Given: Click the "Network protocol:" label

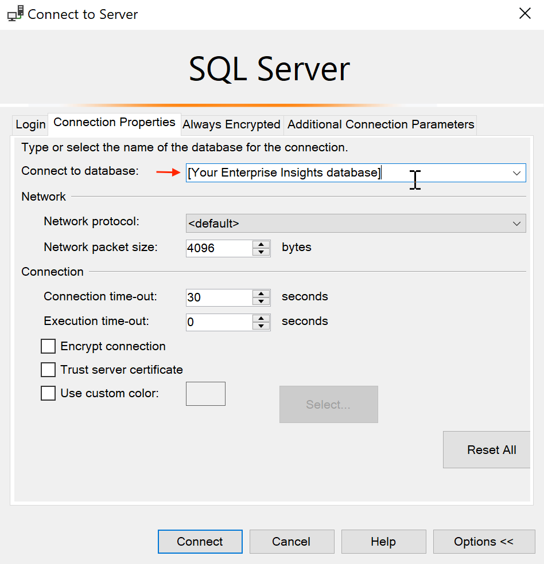Looking at the screenshot, I should (x=91, y=221).
